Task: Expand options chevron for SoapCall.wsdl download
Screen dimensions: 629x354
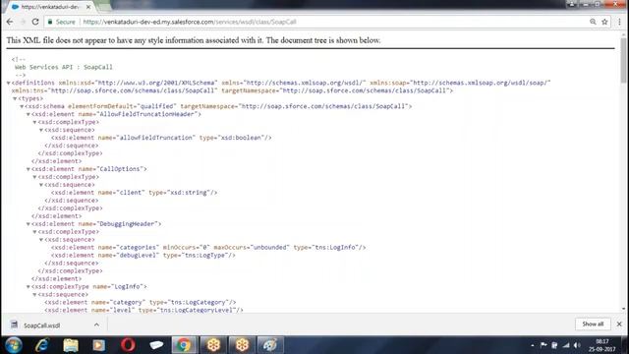Action: (x=96, y=324)
